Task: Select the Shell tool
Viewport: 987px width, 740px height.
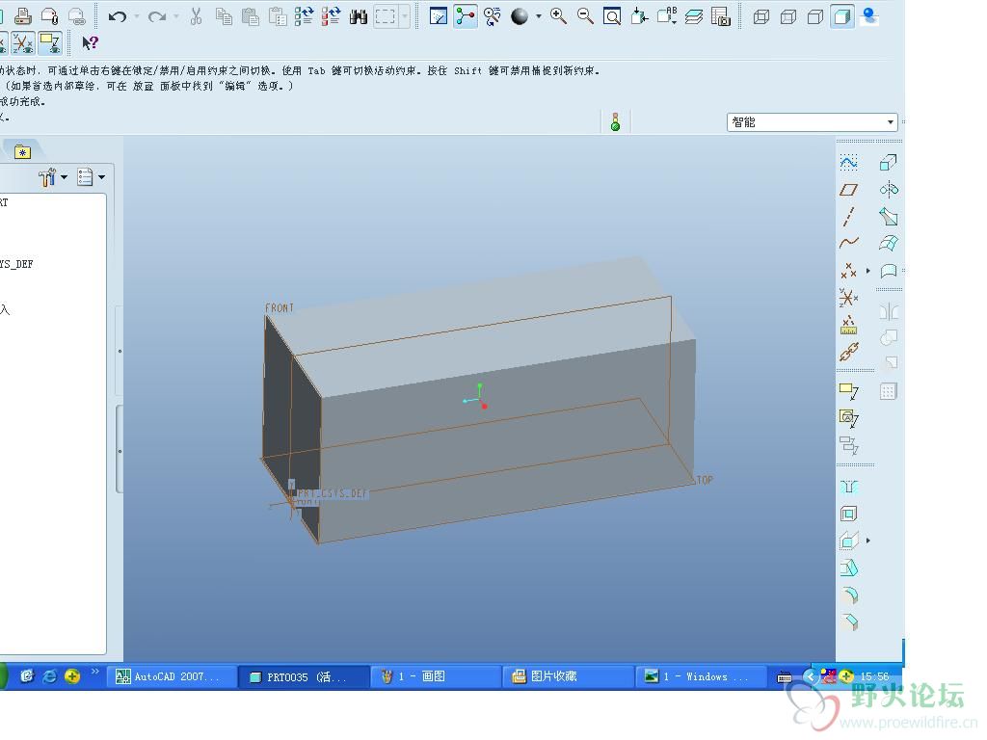Action: [x=848, y=515]
